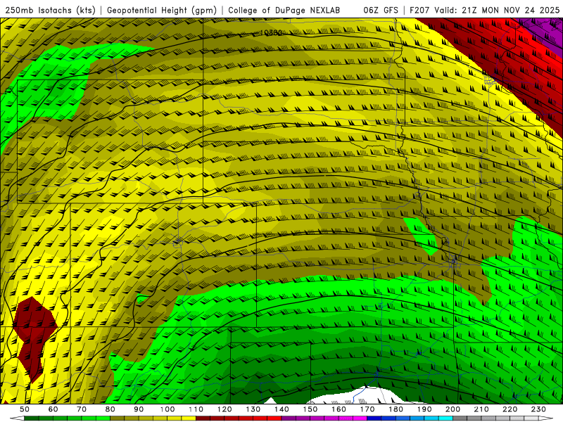The image size is (563, 422).
Task: Click the "06Z GFS" model run label
Action: pos(381,10)
